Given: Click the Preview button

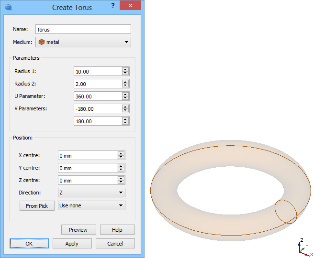Looking at the screenshot, I should point(78,230).
